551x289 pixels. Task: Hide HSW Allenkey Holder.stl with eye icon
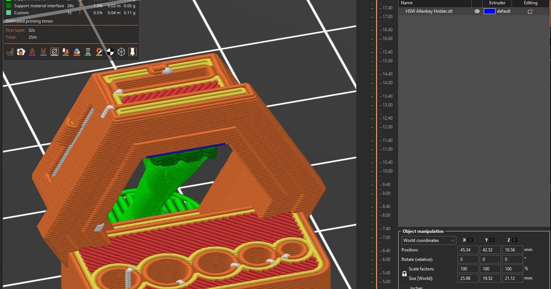click(478, 11)
